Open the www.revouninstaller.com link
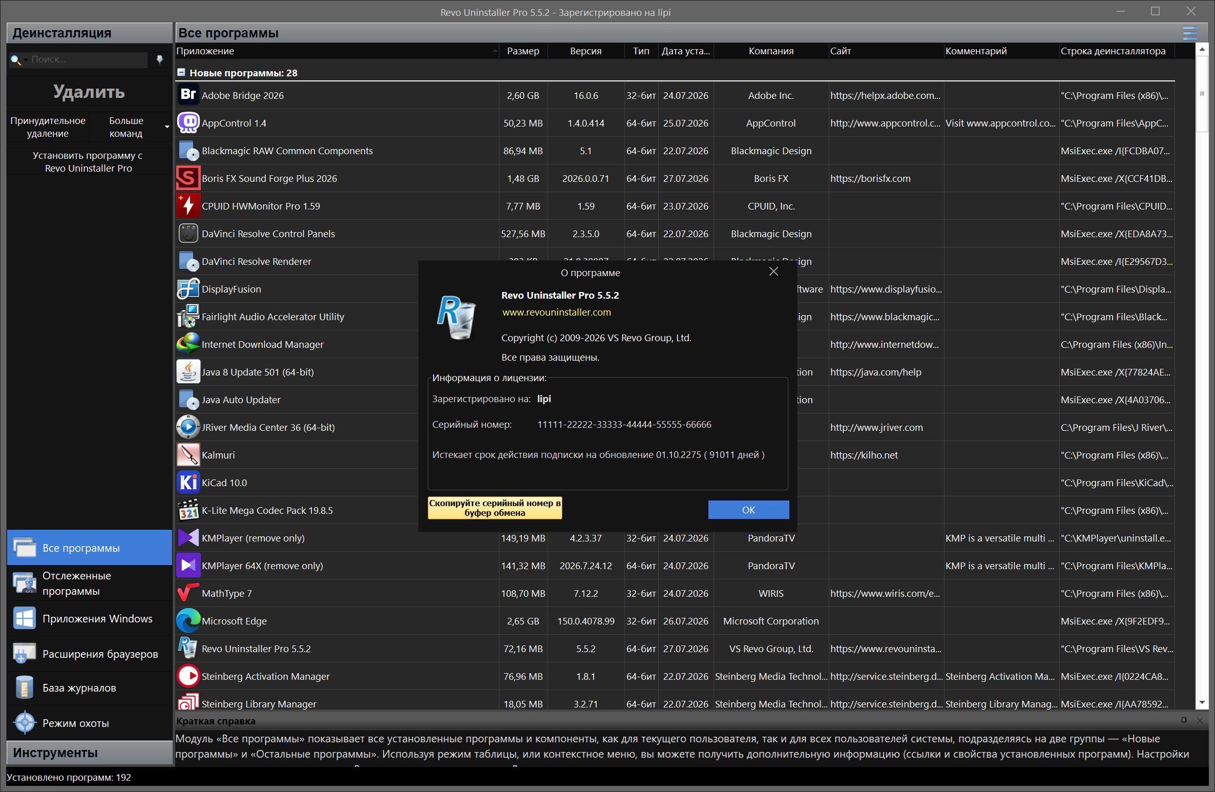This screenshot has width=1215, height=792. 556,312
